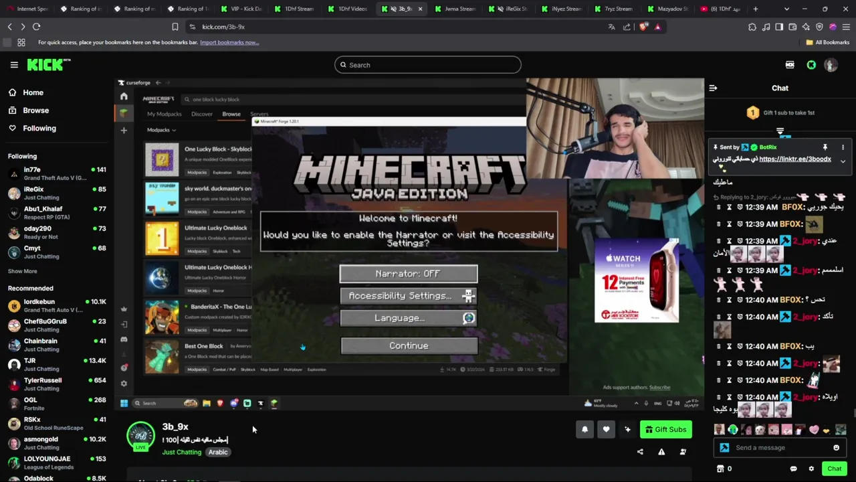Open Brave wallet icon
The width and height of the screenshot is (856, 482).
792,27
